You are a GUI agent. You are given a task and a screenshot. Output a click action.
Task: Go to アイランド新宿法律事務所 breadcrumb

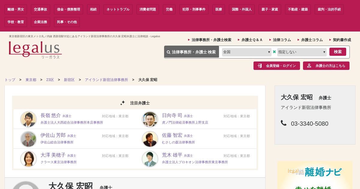pyautogui.click(x=106, y=80)
